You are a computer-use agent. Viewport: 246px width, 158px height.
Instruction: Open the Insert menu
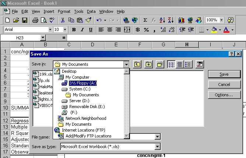[49, 11]
